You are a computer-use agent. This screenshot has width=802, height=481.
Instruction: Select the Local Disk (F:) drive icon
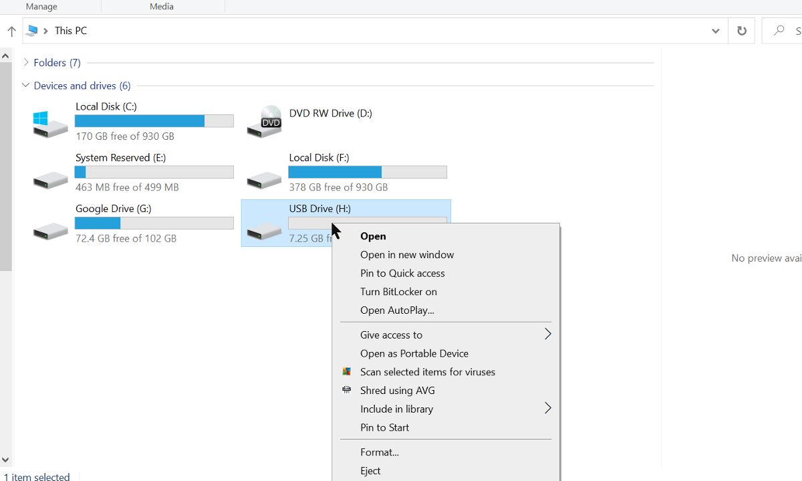pyautogui.click(x=264, y=179)
